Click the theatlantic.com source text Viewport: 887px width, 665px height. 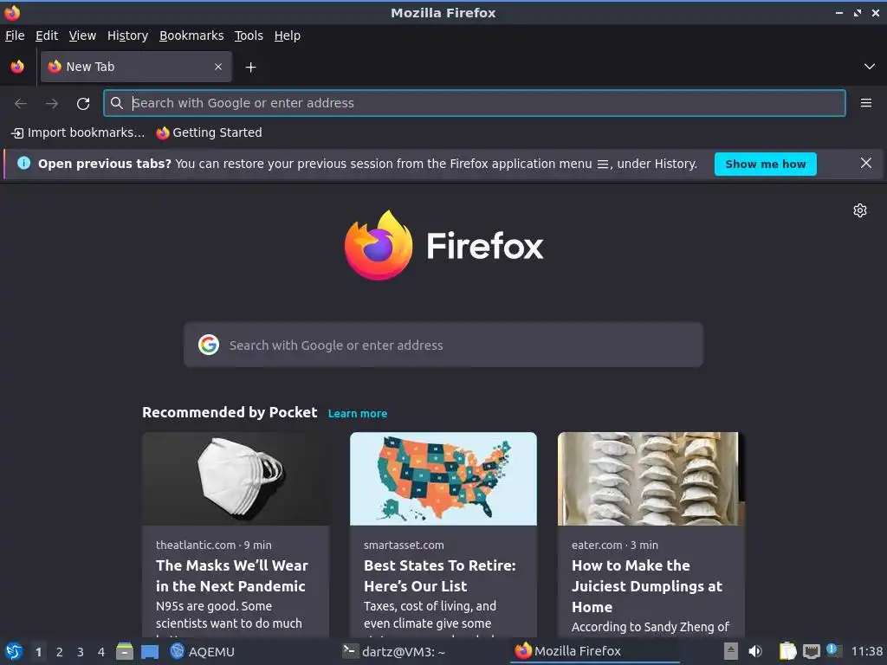tap(196, 546)
